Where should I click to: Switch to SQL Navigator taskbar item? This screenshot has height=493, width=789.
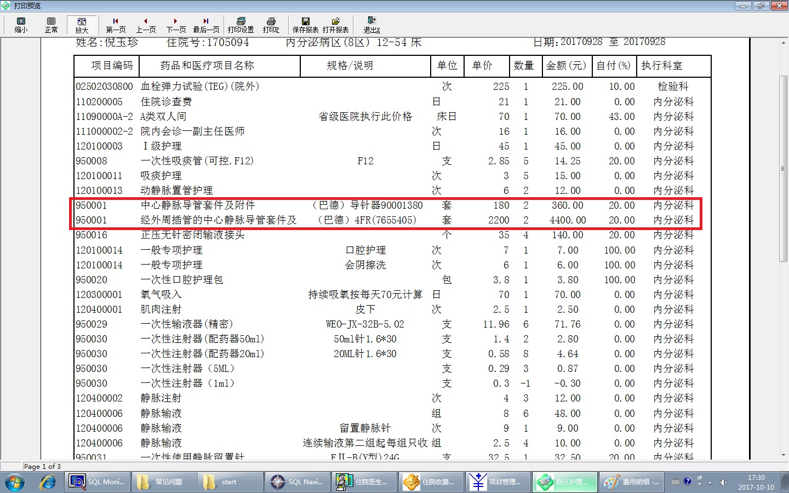299,482
